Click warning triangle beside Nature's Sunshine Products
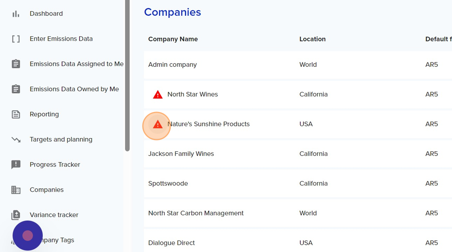Image resolution: width=452 pixels, height=252 pixels. (x=158, y=124)
